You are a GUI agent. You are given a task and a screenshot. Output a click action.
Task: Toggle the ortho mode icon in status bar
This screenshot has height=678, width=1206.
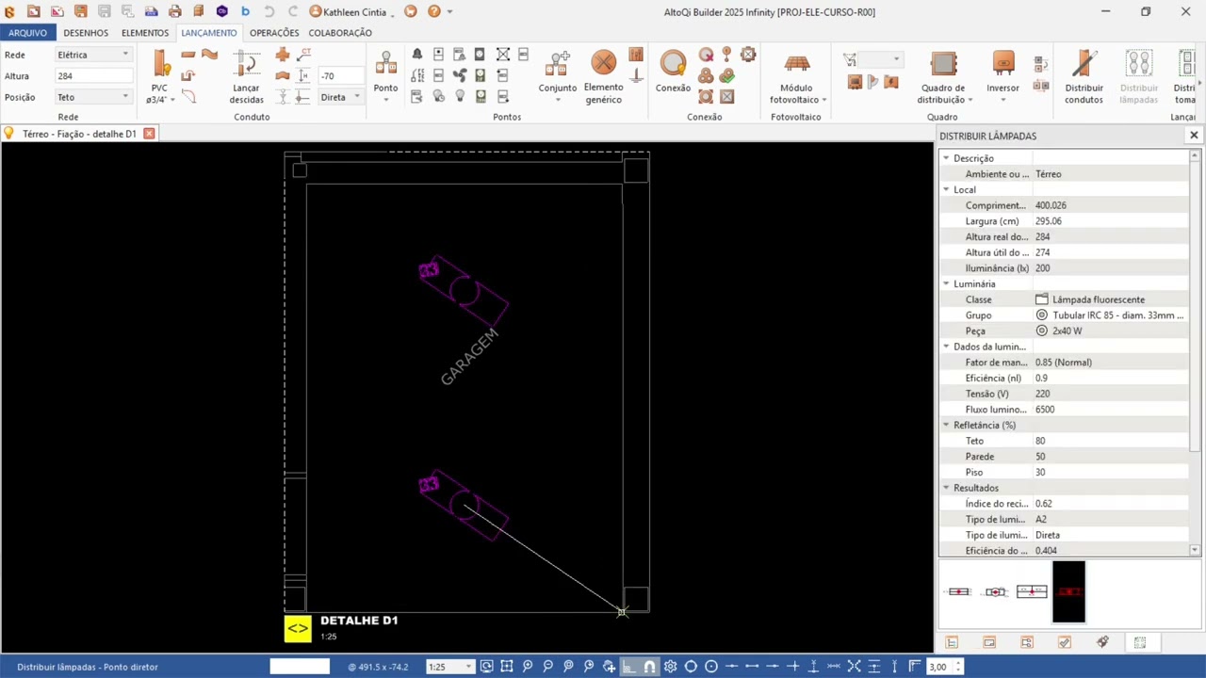(628, 667)
